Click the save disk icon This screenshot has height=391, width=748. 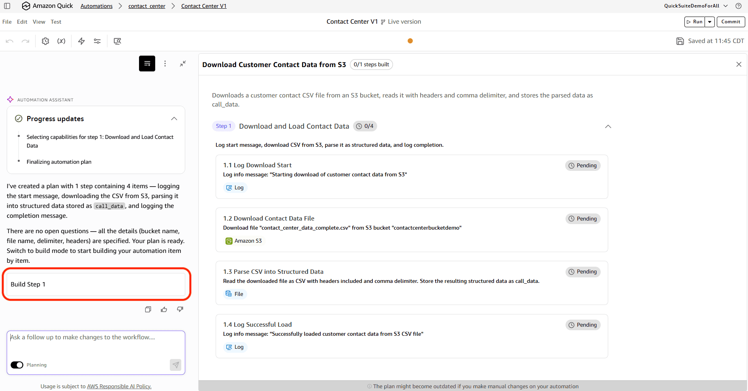point(680,41)
